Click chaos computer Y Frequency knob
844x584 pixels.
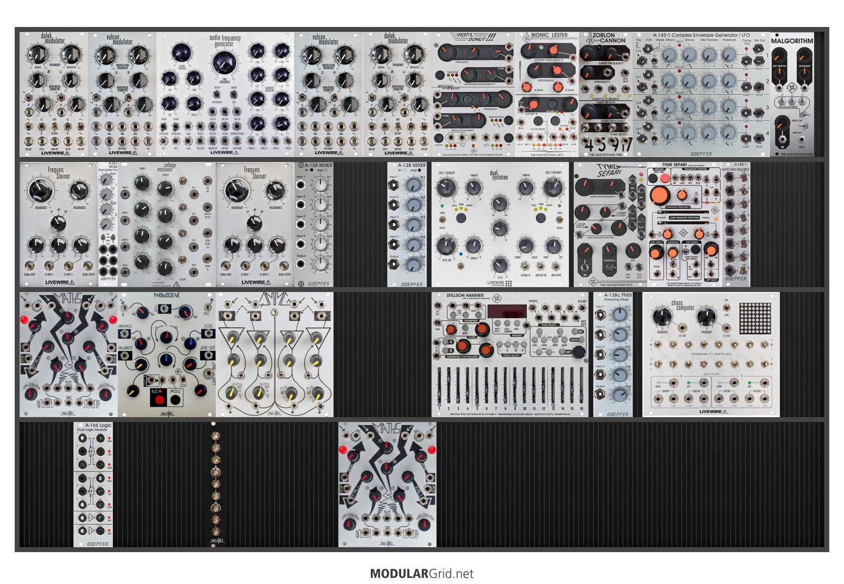pos(707,317)
